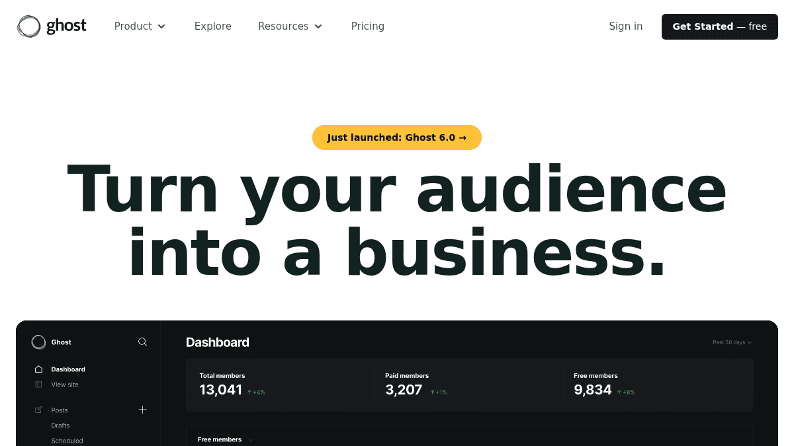Click the +1% paid members growth indicator
The image size is (794, 446).
pos(438,392)
